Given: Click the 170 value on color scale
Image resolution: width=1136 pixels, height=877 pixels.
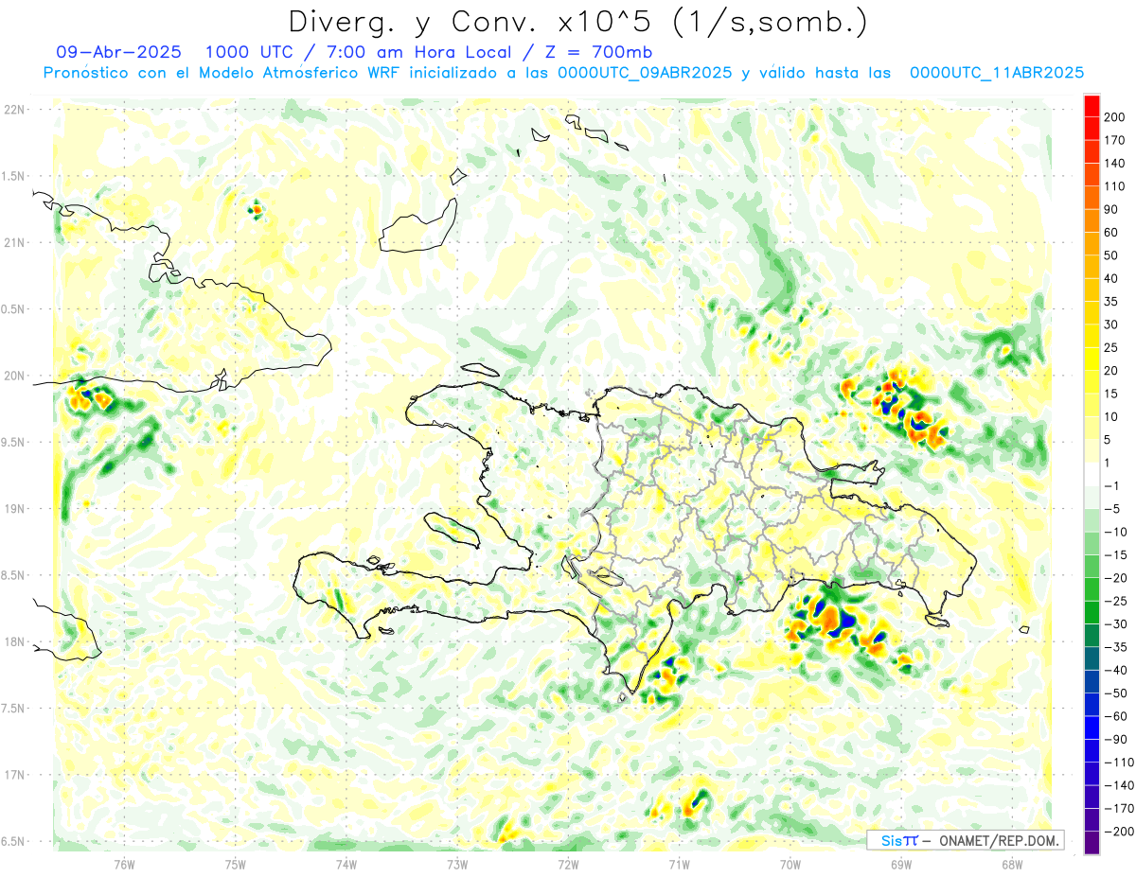Looking at the screenshot, I should point(1114,140).
